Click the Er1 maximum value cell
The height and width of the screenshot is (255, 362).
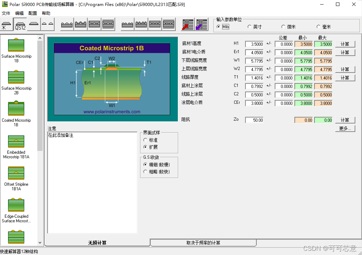pyautogui.click(x=324, y=52)
